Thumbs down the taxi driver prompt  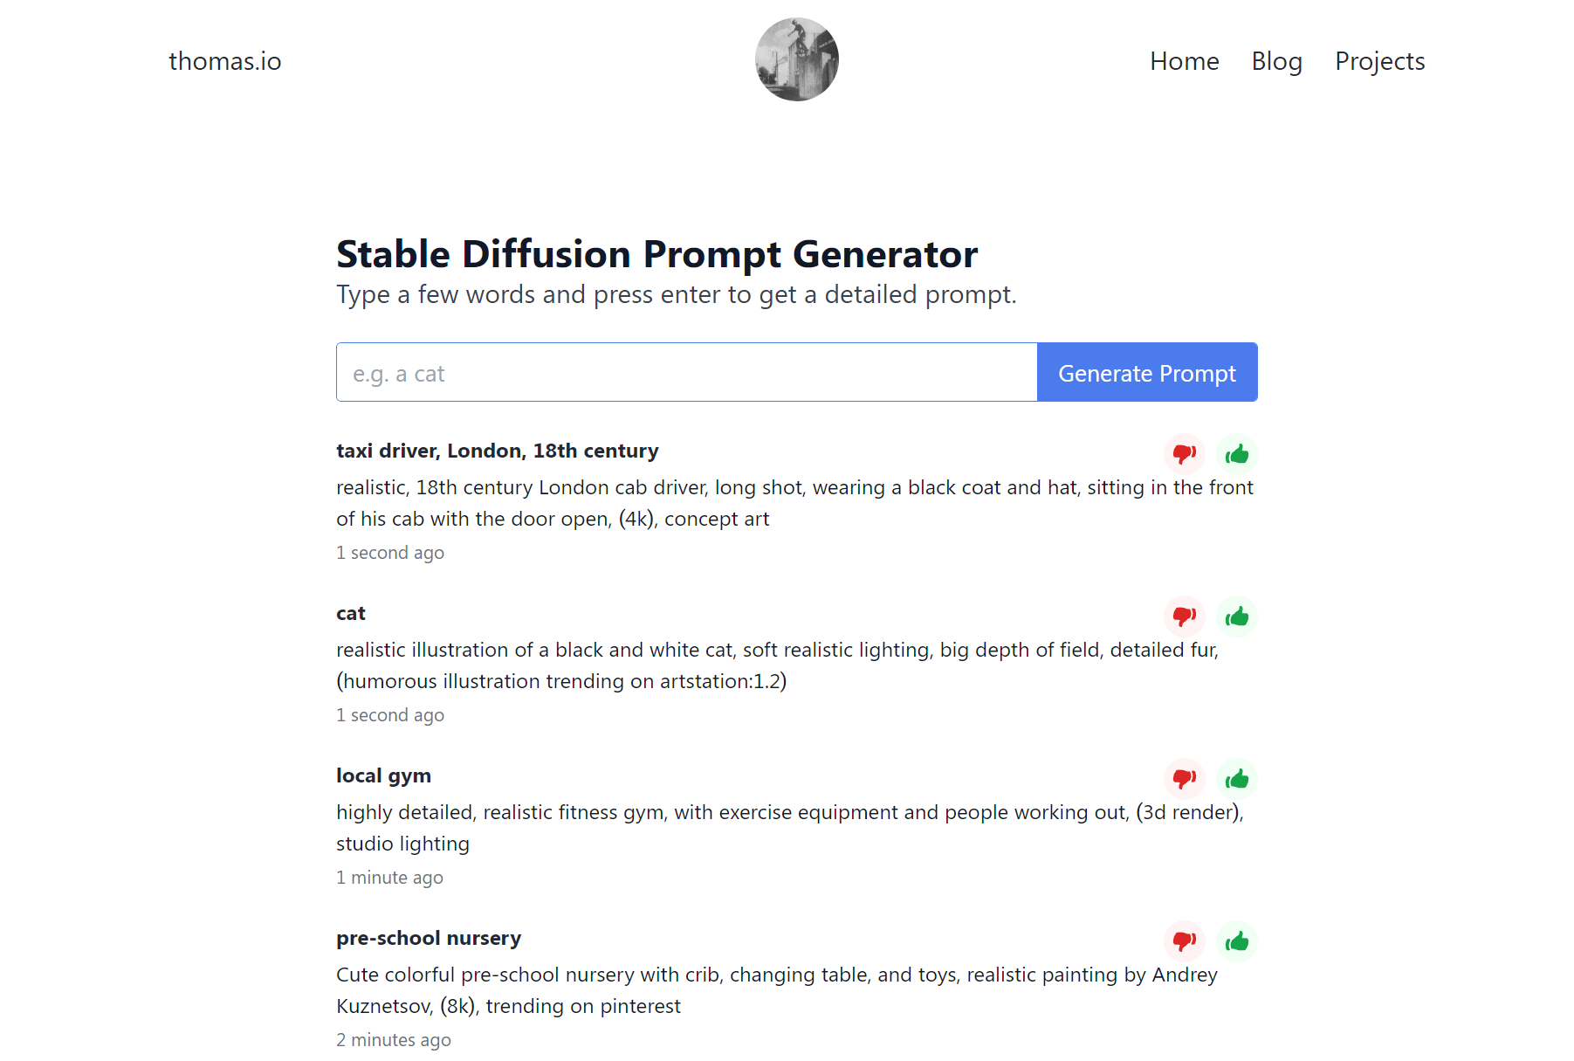coord(1184,454)
